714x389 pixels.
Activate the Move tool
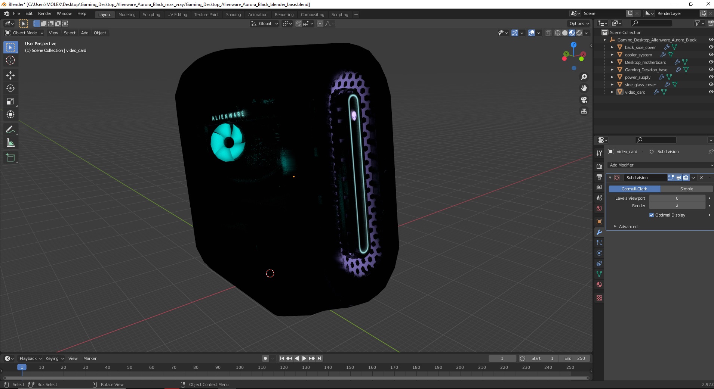click(x=10, y=75)
